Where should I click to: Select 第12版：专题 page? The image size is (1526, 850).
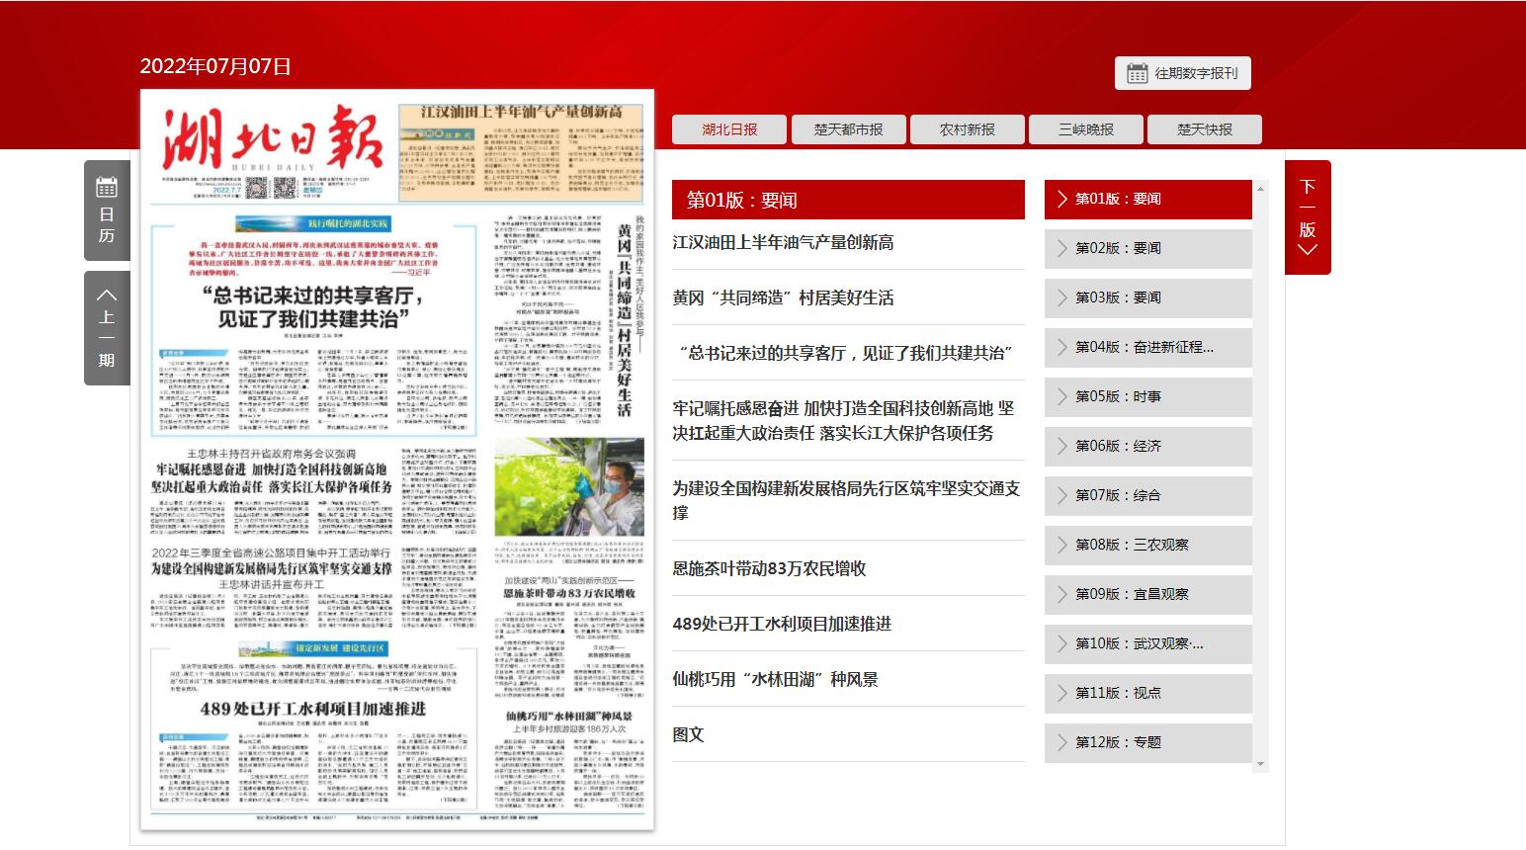1148,742
